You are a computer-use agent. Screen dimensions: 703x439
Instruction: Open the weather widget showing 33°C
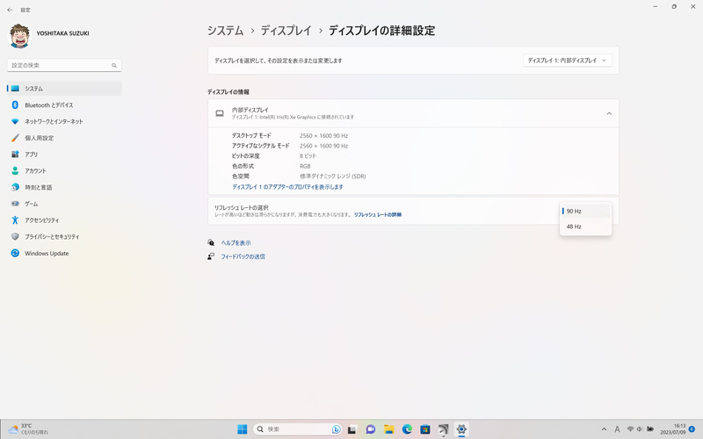(29, 429)
